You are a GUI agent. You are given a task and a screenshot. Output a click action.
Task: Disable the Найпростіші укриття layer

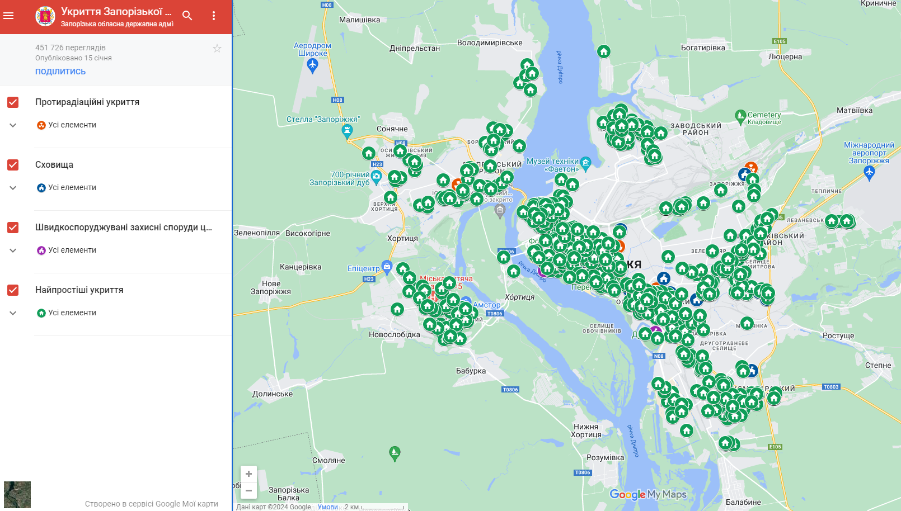(13, 290)
